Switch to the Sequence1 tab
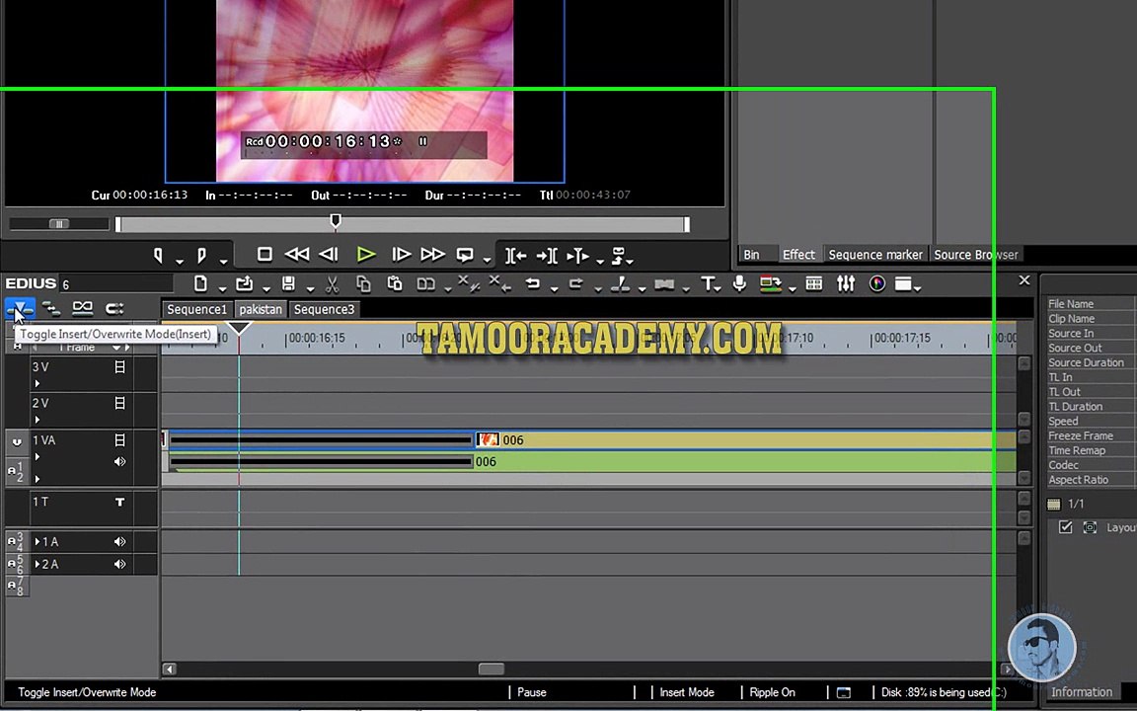Viewport: 1137px width, 711px height. click(x=196, y=309)
